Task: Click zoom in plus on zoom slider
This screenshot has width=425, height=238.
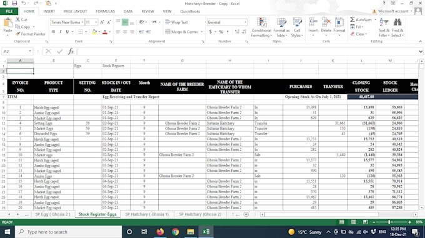Action: 409,222
